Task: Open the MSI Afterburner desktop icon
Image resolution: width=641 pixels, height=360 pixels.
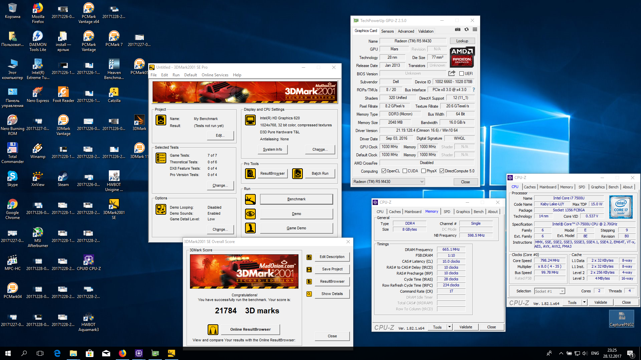Action: coord(38,237)
